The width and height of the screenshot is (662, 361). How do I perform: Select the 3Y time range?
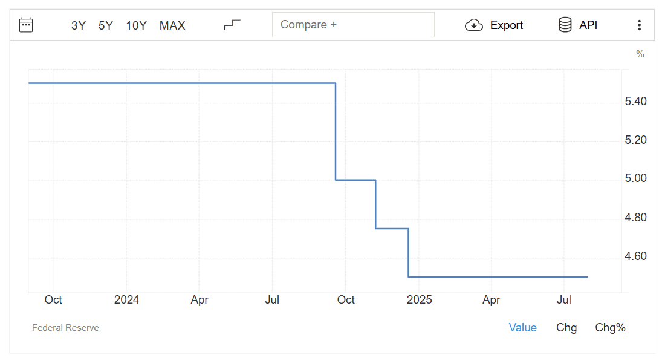click(x=79, y=26)
